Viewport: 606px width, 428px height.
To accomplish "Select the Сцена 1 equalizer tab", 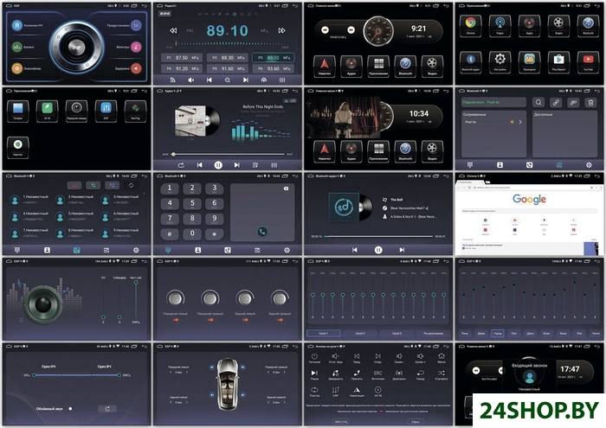I will pos(323,333).
